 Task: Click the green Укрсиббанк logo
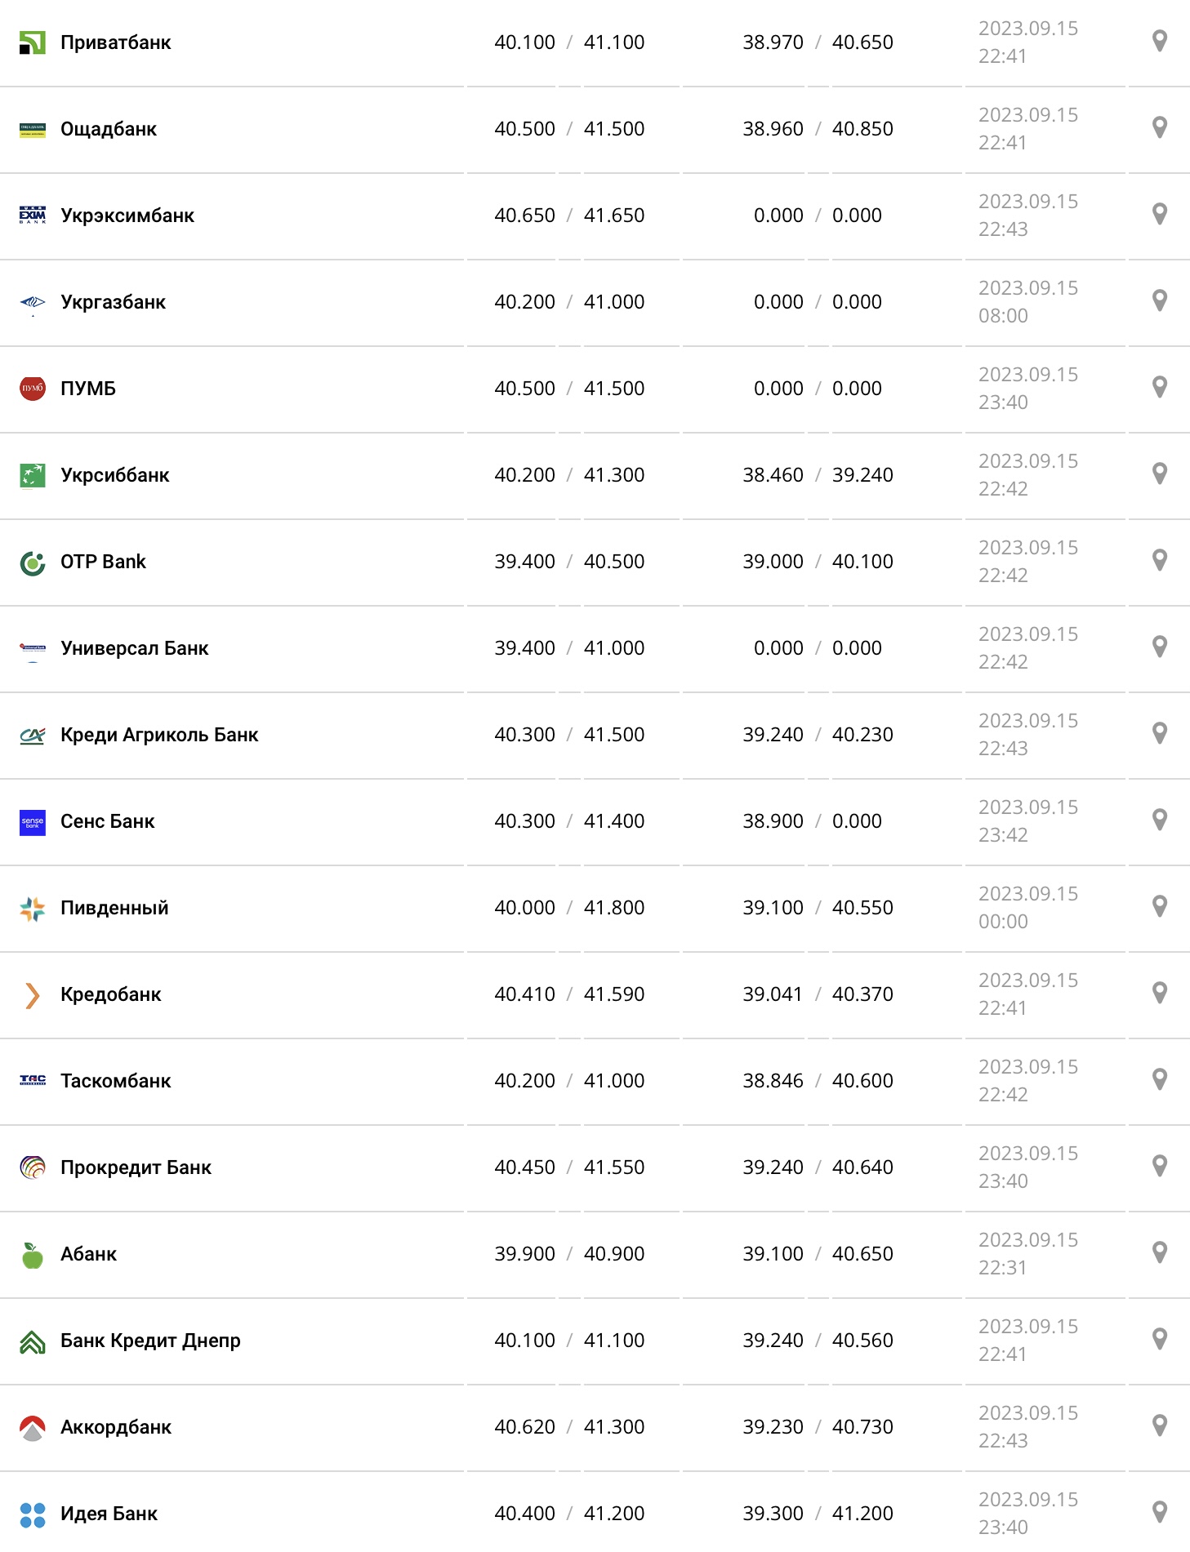32,475
